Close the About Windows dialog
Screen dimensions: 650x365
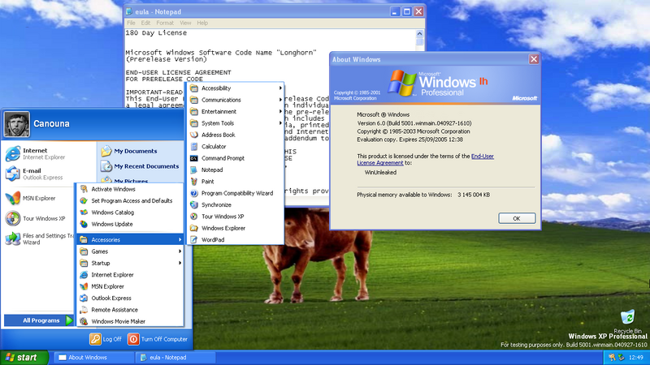534,59
